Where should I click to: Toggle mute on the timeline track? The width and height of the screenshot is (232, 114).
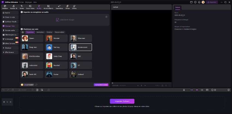(11, 102)
